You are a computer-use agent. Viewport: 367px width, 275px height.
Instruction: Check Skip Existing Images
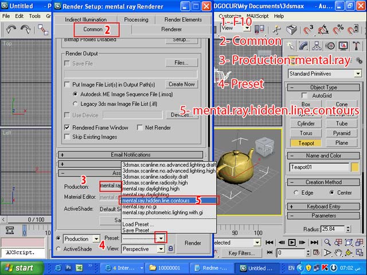click(x=67, y=136)
